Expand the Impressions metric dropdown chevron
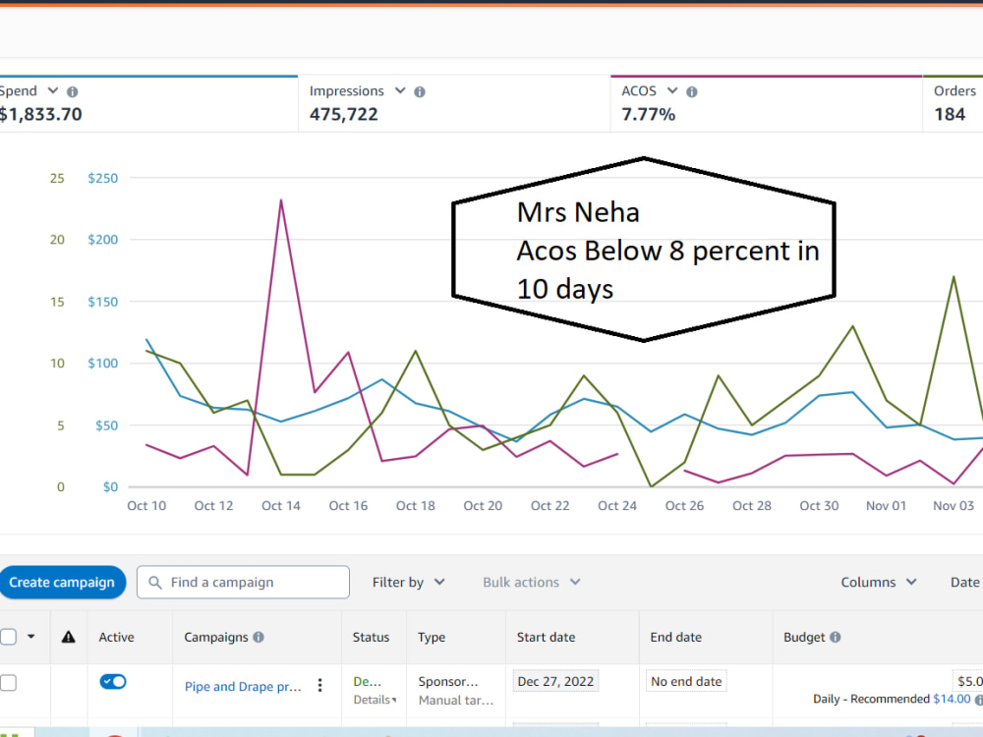983x737 pixels. pos(400,90)
